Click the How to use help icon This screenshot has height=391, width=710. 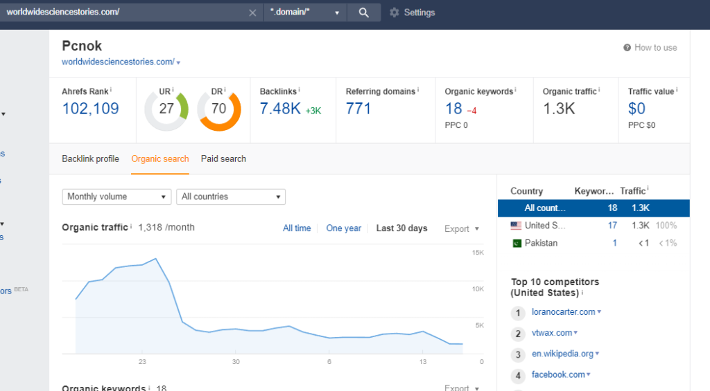tap(627, 48)
